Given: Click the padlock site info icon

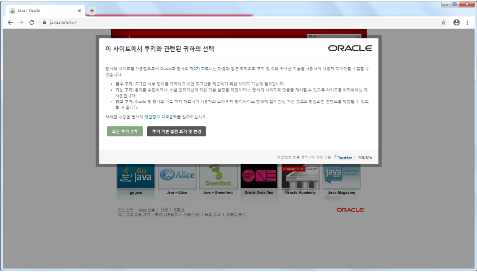Looking at the screenshot, I should pyautogui.click(x=44, y=22).
